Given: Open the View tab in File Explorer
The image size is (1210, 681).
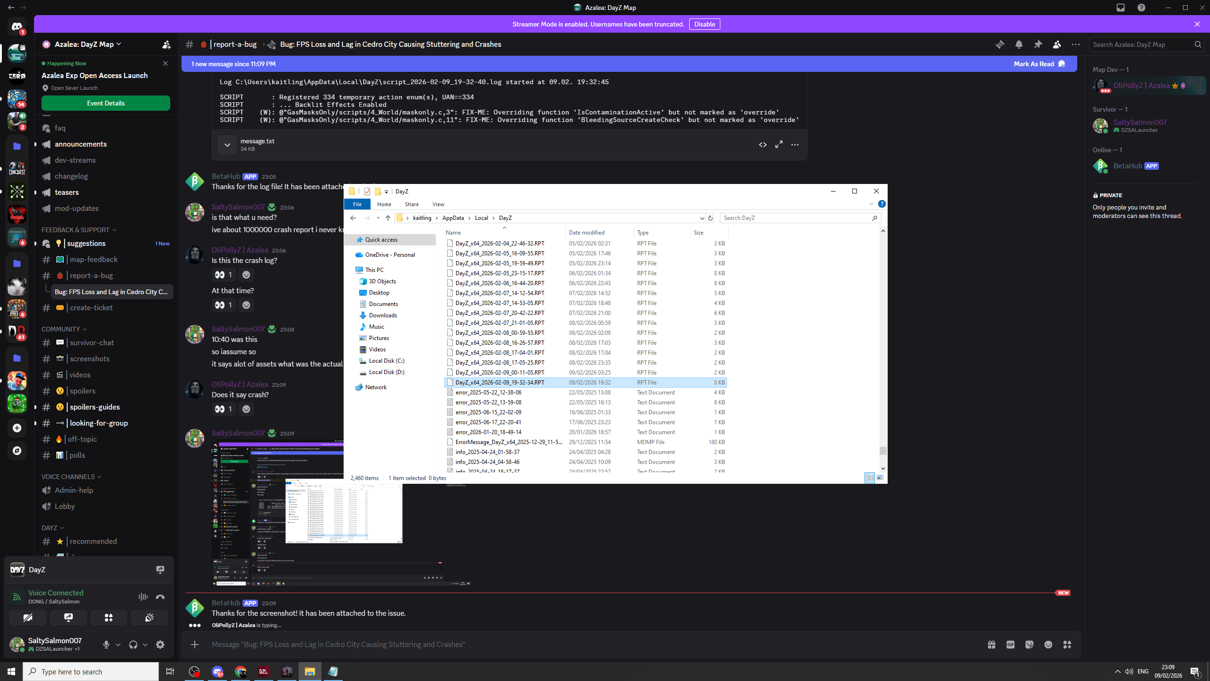Looking at the screenshot, I should pos(438,204).
